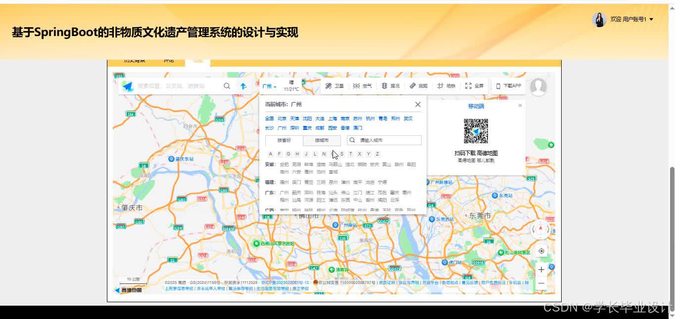Open the 意见反馈 footer link

(470, 282)
